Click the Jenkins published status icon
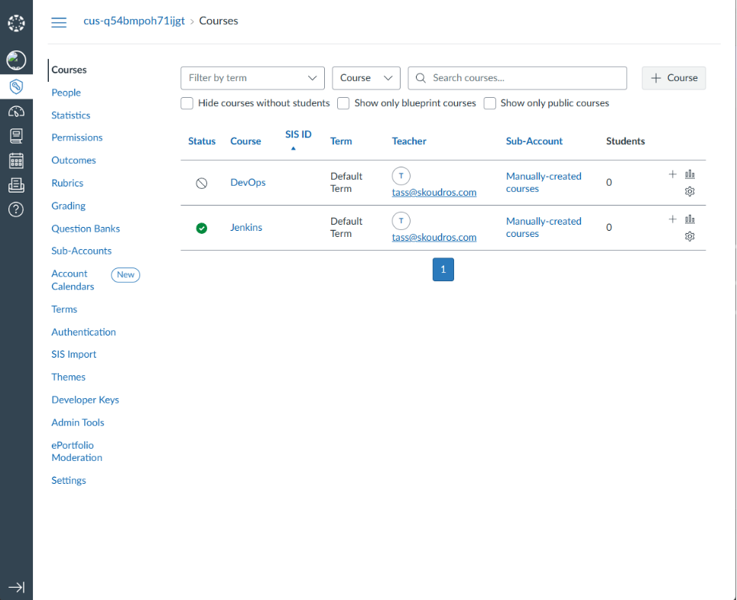This screenshot has height=600, width=737. pos(202,229)
